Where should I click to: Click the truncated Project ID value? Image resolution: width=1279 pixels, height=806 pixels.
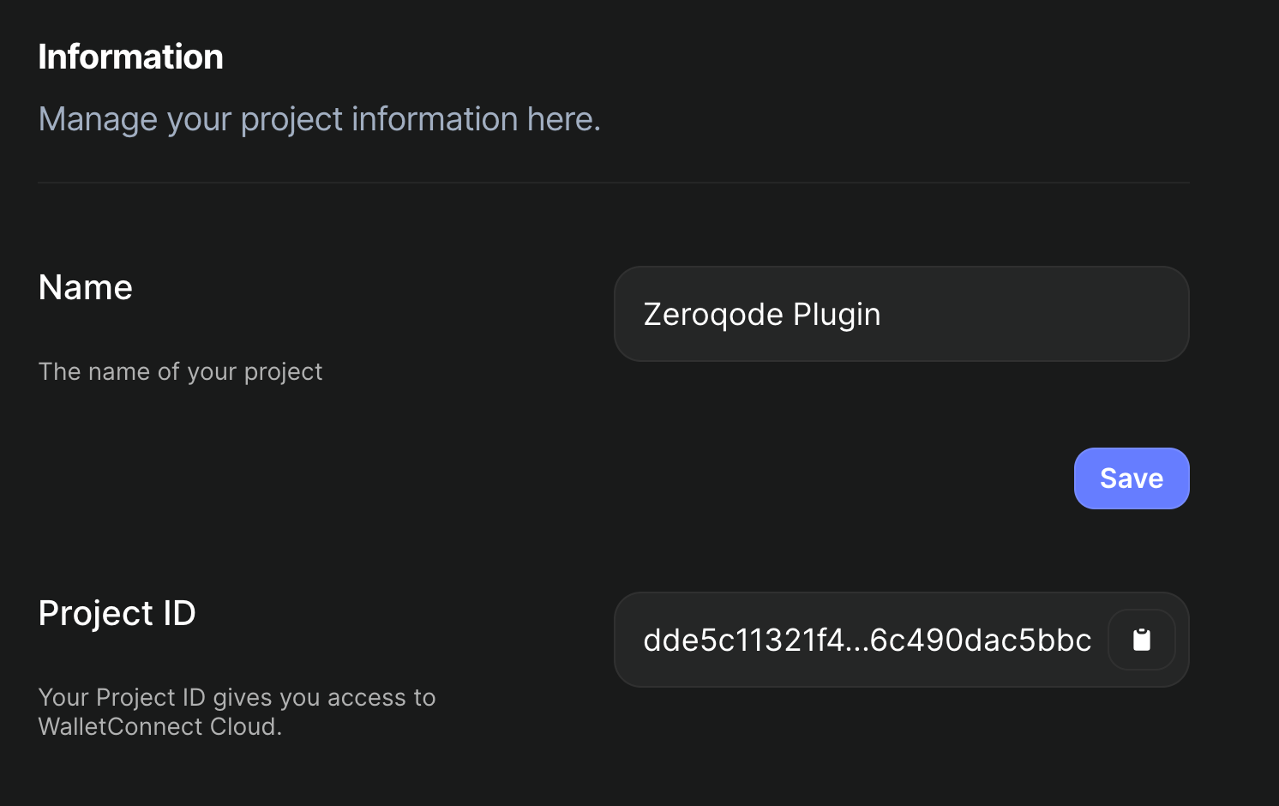tap(867, 641)
